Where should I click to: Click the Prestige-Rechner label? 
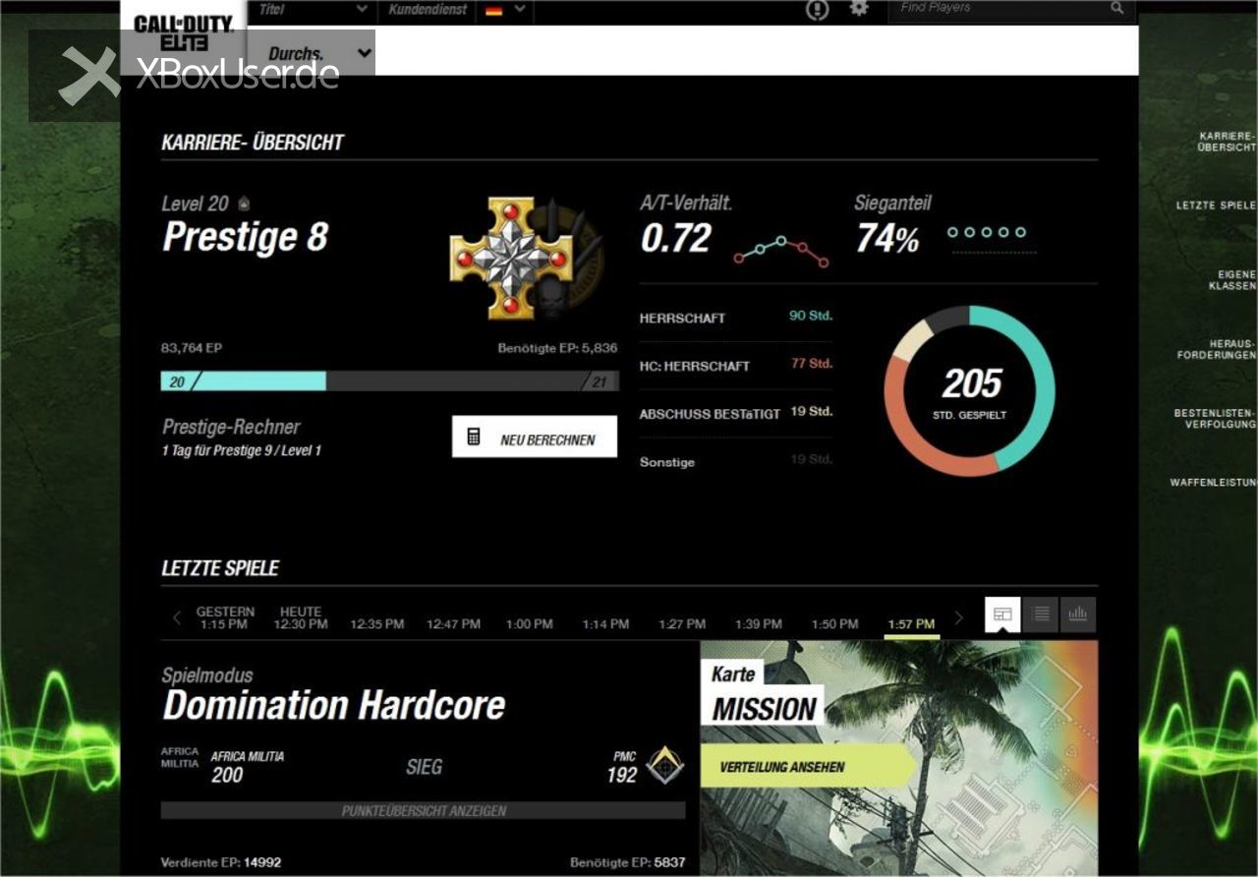click(x=231, y=427)
